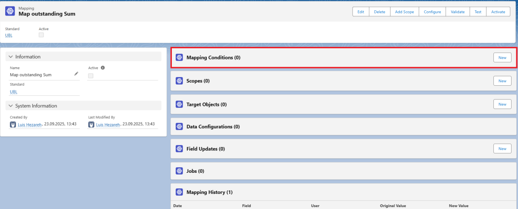This screenshot has height=209, width=518.
Task: Click the Scopes section icon
Action: tap(179, 81)
